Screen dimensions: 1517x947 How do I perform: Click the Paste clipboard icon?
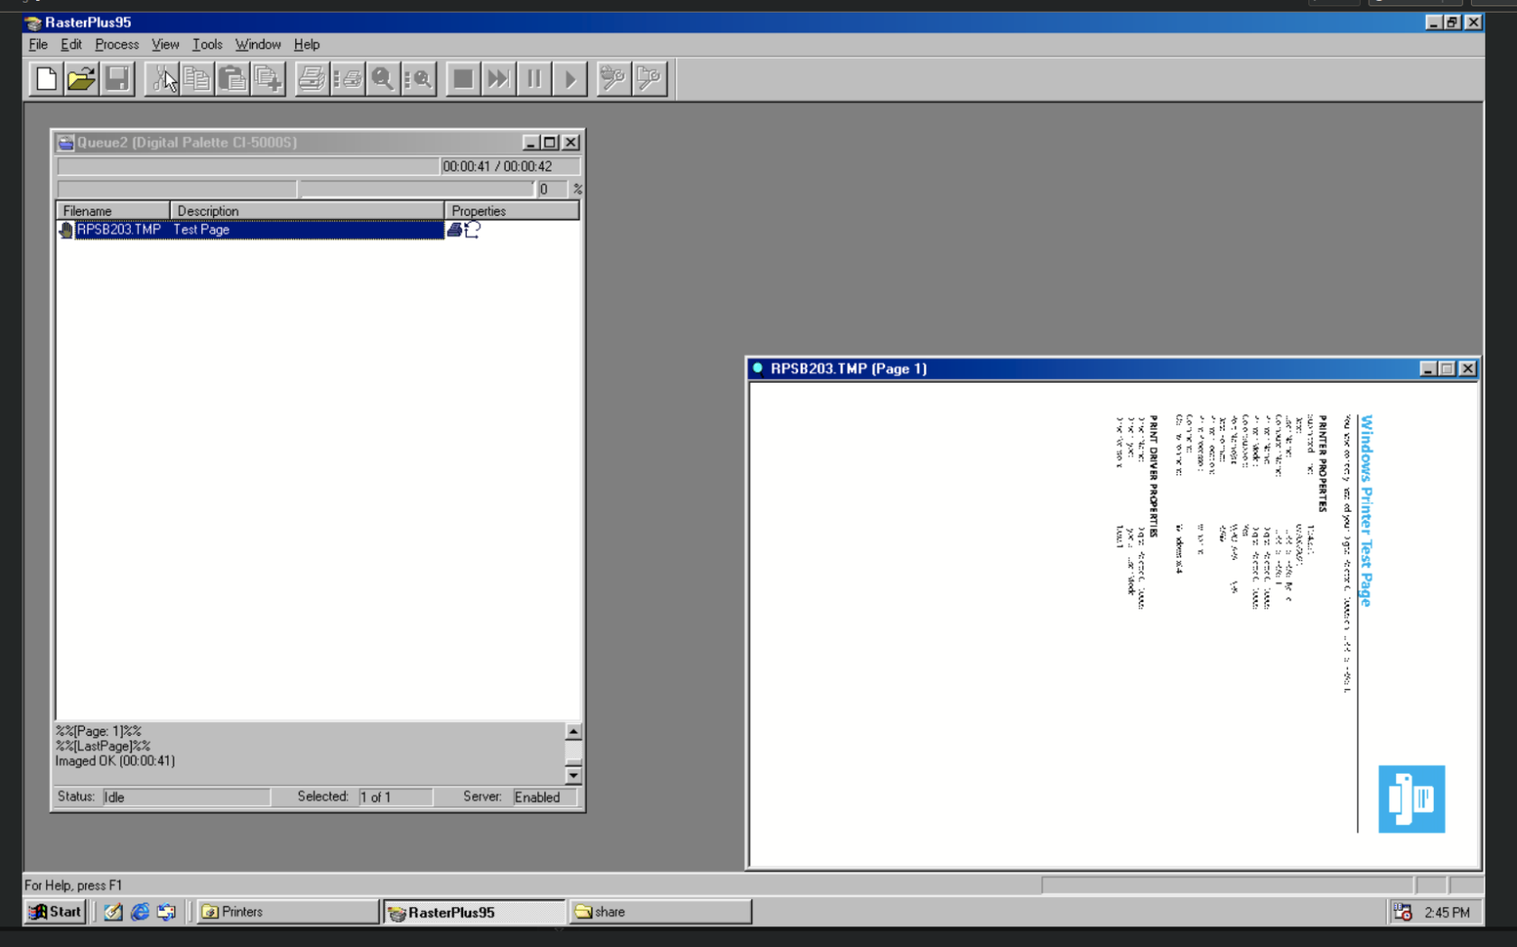click(233, 79)
